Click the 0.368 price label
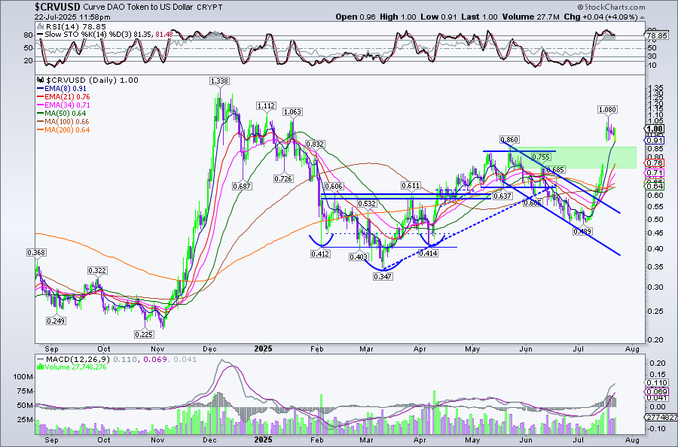Viewport: 678px width, 447px height. 36,252
